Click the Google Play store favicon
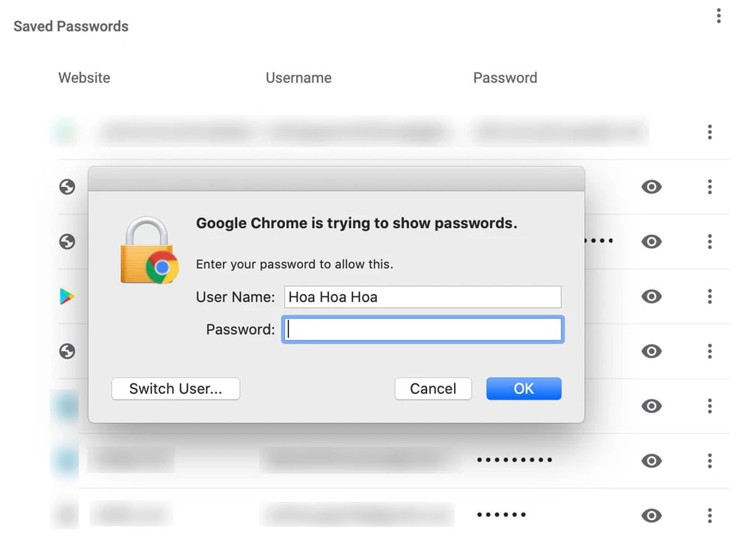This screenshot has height=538, width=748. coord(66,297)
